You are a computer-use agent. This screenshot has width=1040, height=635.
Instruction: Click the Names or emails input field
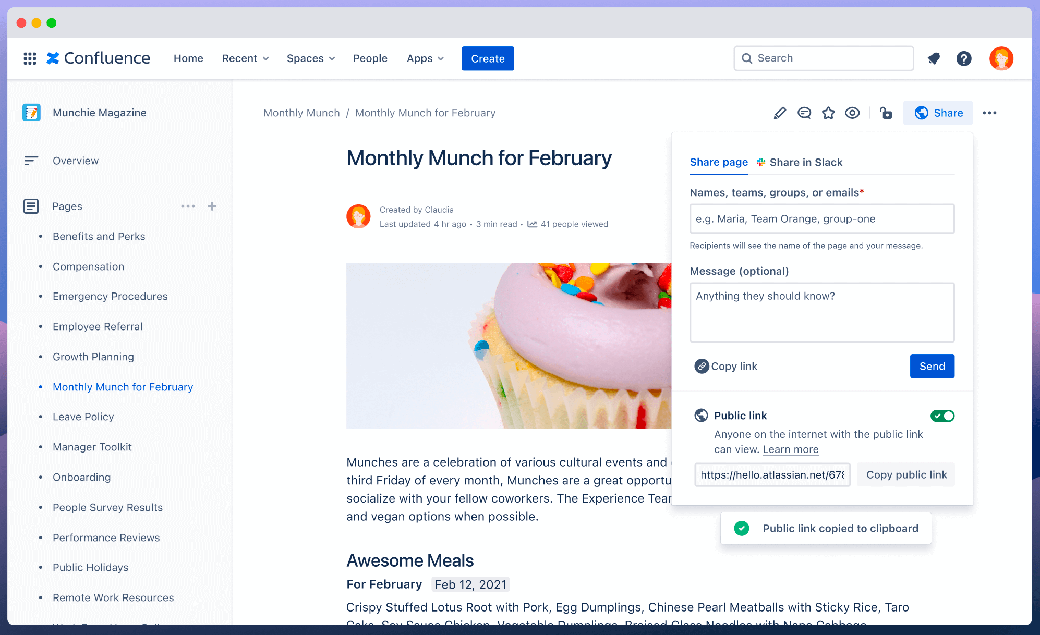[x=821, y=218]
